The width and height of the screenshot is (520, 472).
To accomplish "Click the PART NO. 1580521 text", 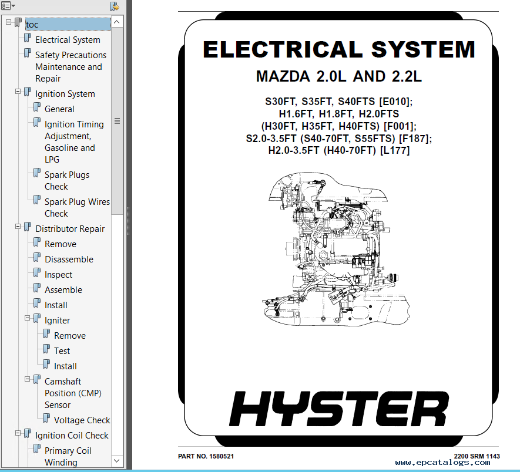I will 206,456.
